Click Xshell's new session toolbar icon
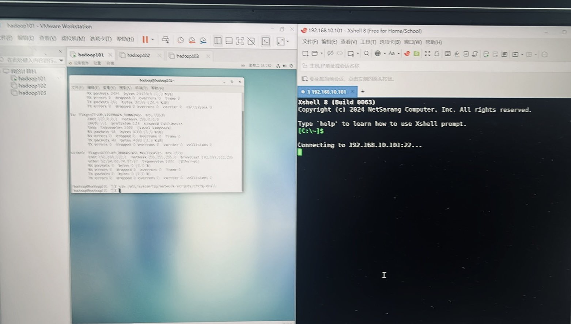571x324 pixels. 305,54
